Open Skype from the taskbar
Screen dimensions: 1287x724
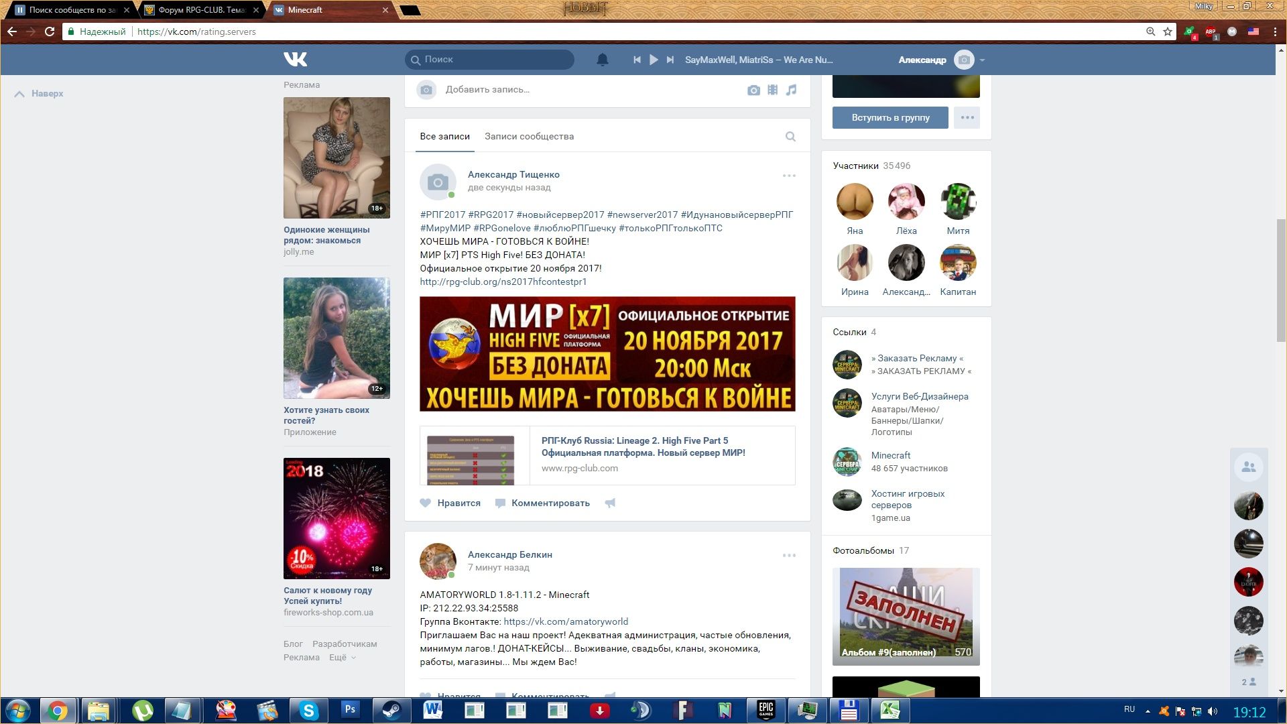coord(308,711)
